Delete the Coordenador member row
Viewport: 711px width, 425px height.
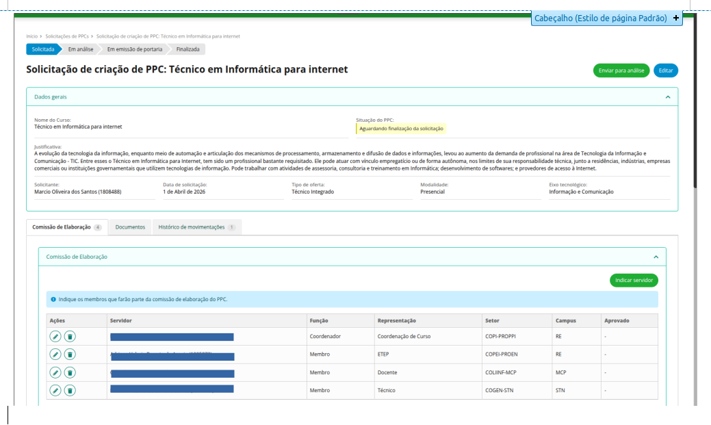coord(70,337)
